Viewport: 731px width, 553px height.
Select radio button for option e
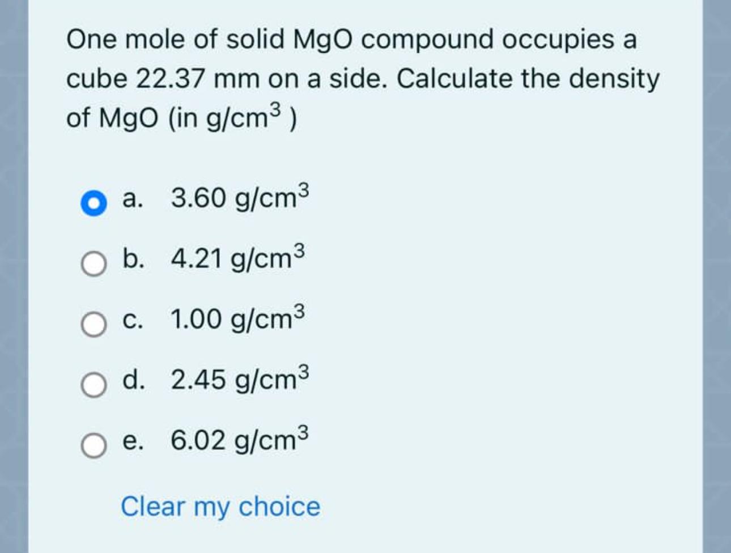94,445
